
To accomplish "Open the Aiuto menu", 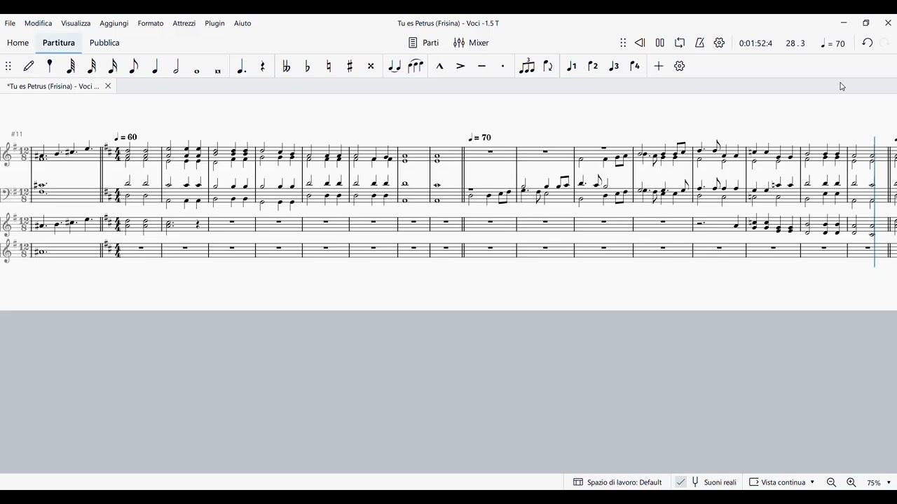I will coord(242,23).
